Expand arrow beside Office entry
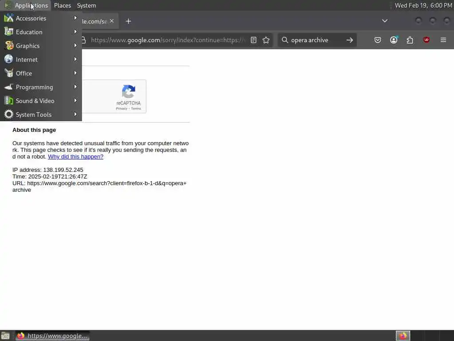The height and width of the screenshot is (341, 454). tap(75, 73)
